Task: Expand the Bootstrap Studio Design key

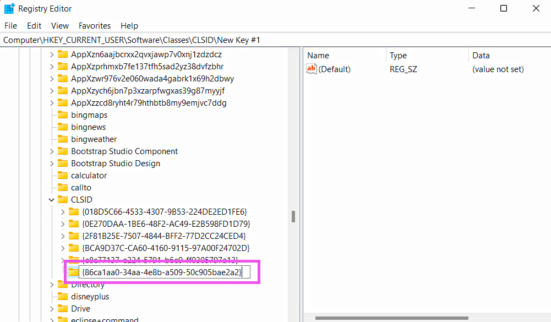Action: click(52, 163)
